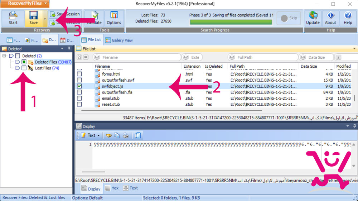Viewport: 358px width, 201px height.
Task: Uncheck the swfobject.js file checkbox
Action: coord(79,86)
